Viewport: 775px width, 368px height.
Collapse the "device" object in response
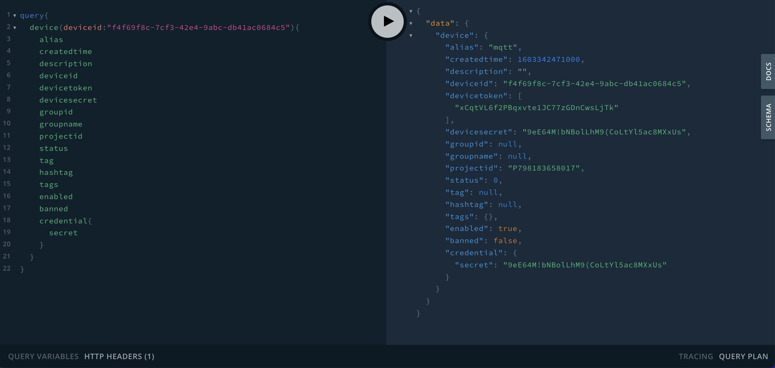[x=411, y=35]
